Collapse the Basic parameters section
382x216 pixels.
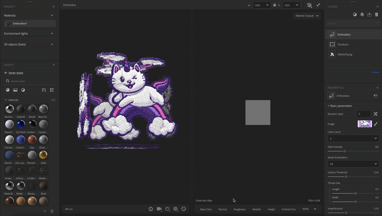tap(329, 106)
